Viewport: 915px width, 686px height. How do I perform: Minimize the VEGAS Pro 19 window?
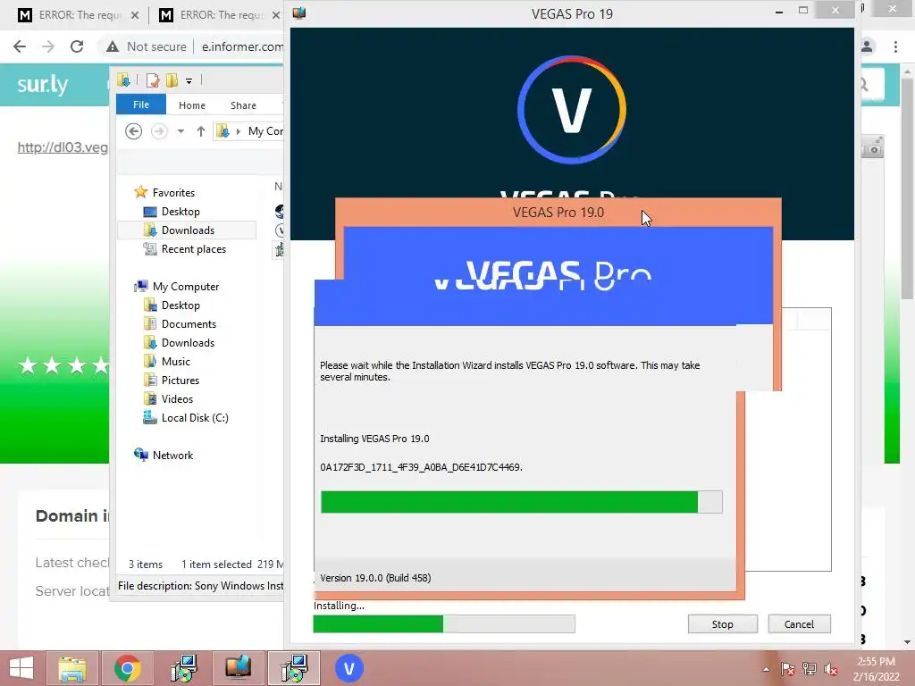pos(779,12)
